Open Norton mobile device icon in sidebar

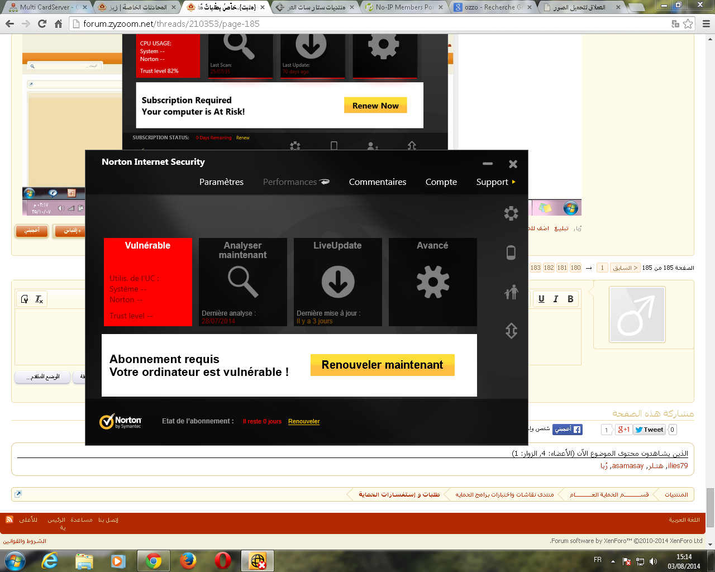pos(511,252)
